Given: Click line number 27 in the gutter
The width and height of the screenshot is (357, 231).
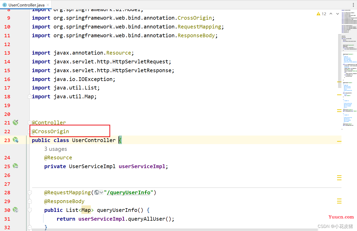Looking at the screenshot, I should coord(7,184).
